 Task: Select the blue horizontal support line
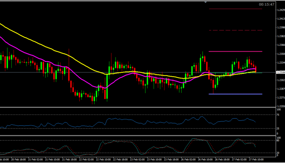click(x=236, y=94)
